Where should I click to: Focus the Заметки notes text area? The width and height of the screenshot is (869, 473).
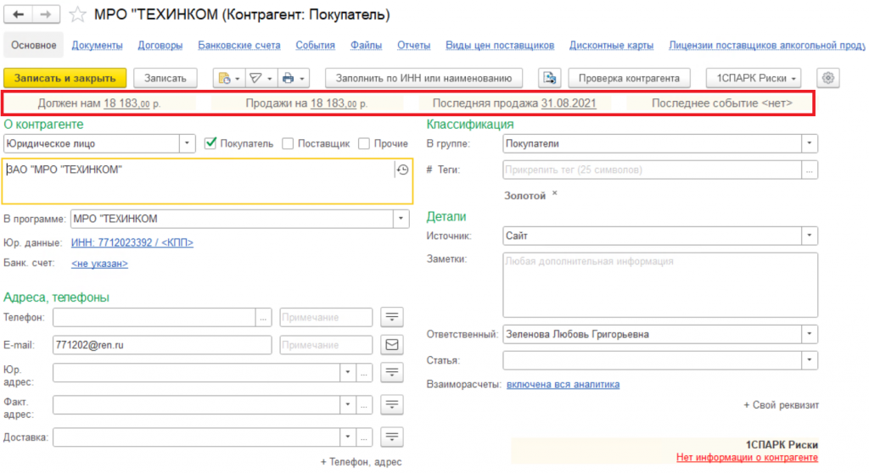(x=660, y=285)
